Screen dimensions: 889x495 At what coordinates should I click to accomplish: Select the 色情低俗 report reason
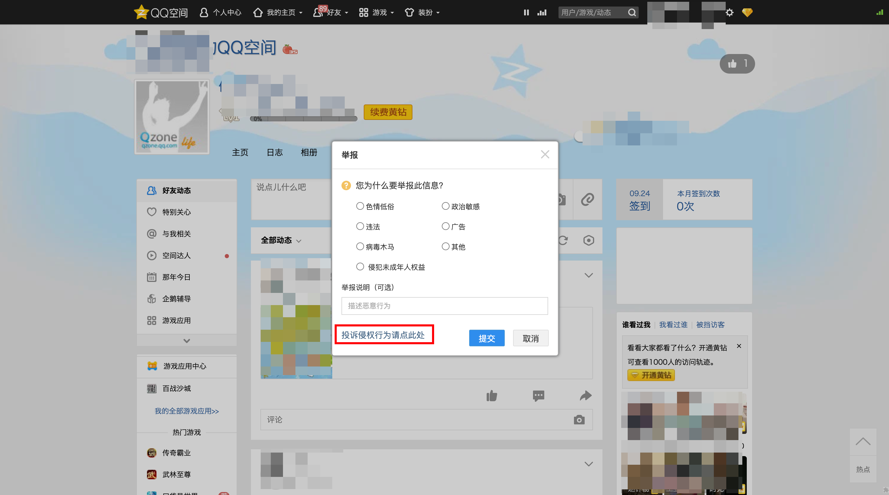pyautogui.click(x=360, y=206)
